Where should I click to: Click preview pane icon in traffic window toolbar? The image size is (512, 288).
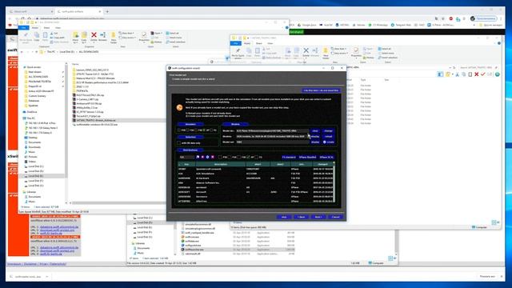[x=441, y=74]
